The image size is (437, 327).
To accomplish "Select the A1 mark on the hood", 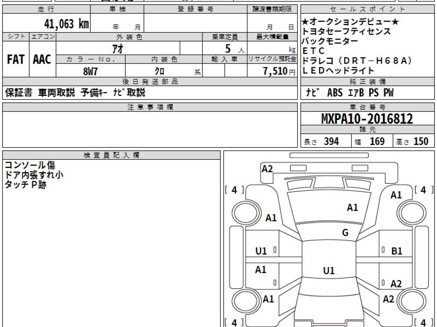I will click(352, 208).
